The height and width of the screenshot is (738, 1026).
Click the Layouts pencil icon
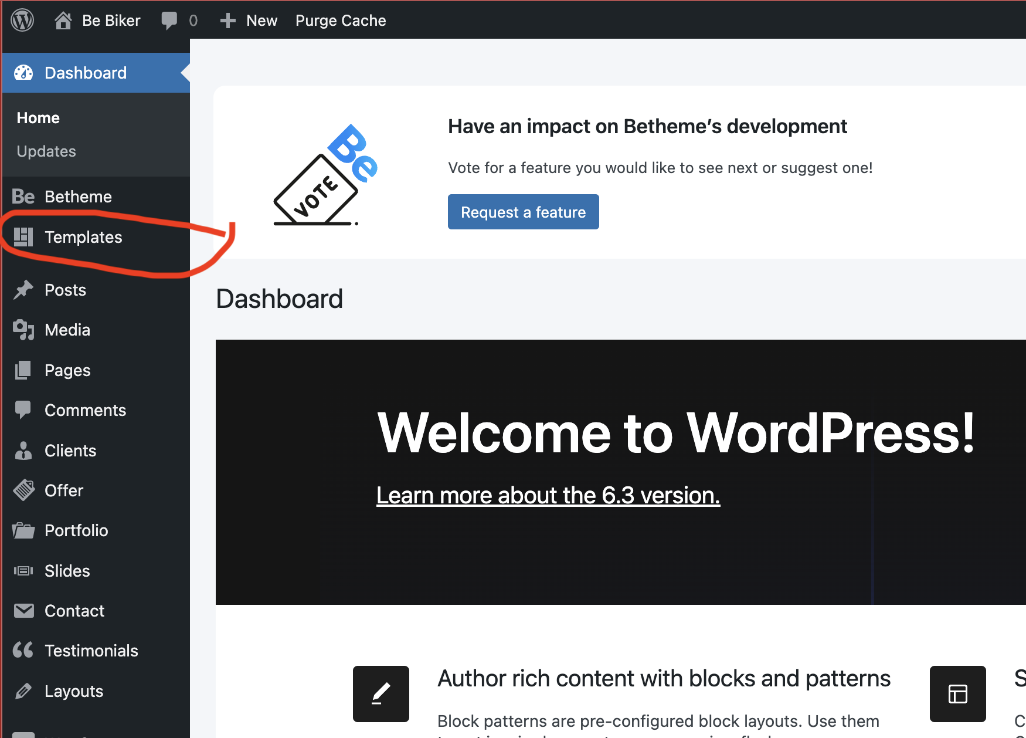click(23, 691)
